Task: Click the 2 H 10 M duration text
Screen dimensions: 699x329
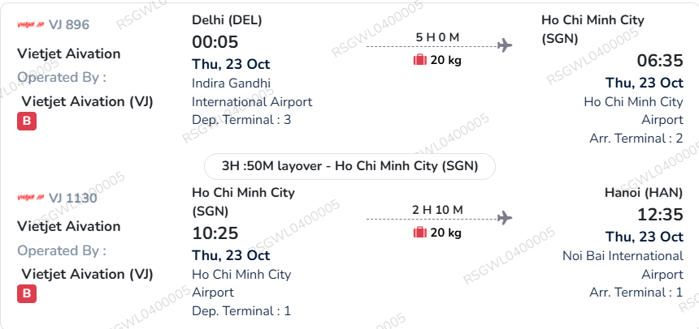Action: (x=437, y=210)
